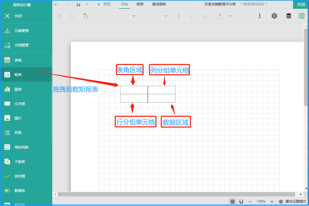Click the save floppy disk icon
Viewport: 309px width, 206px height.
[79, 4]
